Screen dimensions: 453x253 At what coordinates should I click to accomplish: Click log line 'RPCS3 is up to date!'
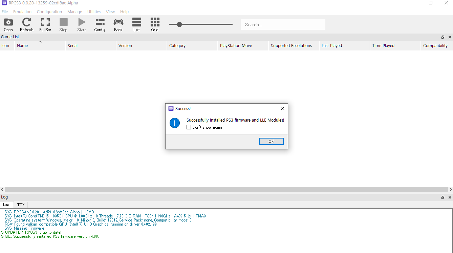coord(31,232)
